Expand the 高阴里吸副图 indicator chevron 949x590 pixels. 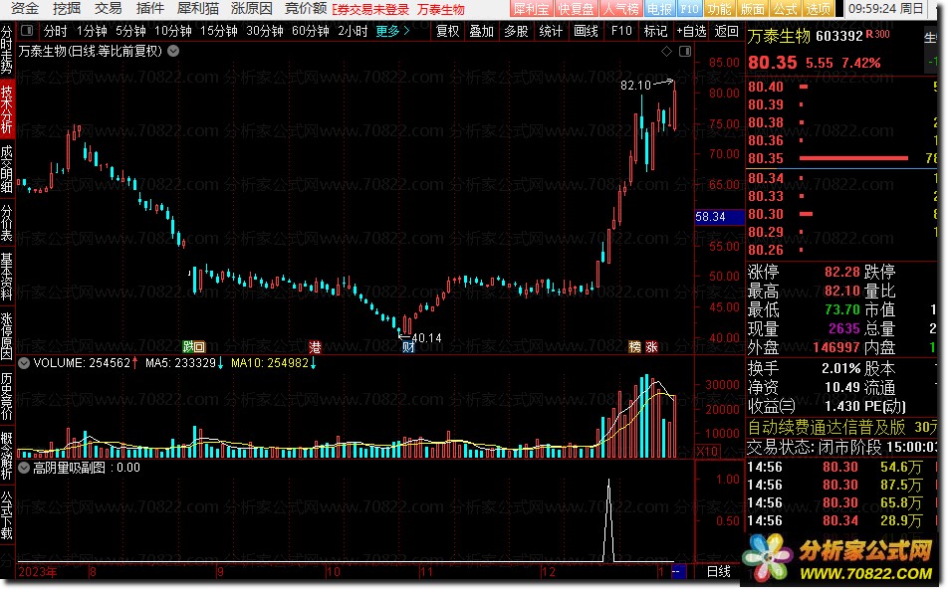point(24,468)
